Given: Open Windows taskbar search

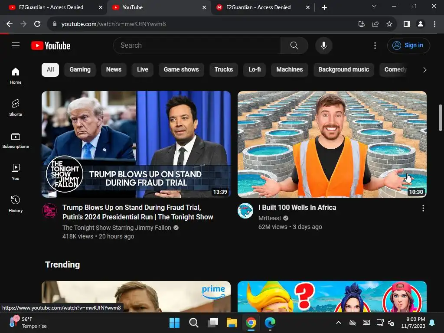Looking at the screenshot, I should pyautogui.click(x=194, y=323).
